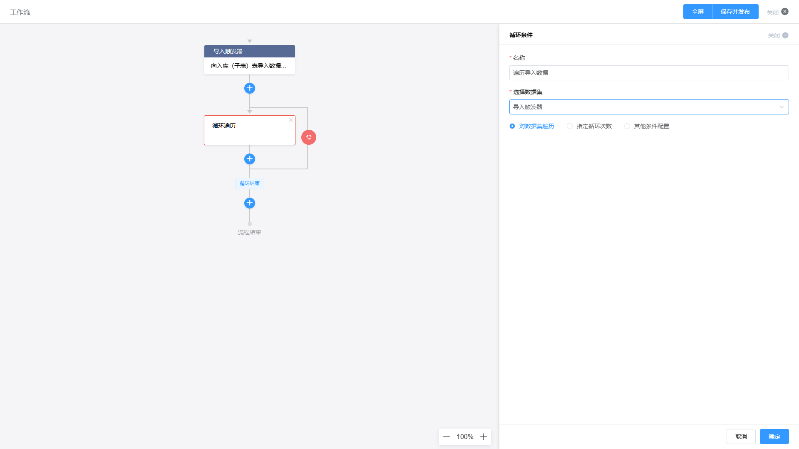Click the 全屏 fullscreen button
The height and width of the screenshot is (449, 799).
[x=698, y=12]
